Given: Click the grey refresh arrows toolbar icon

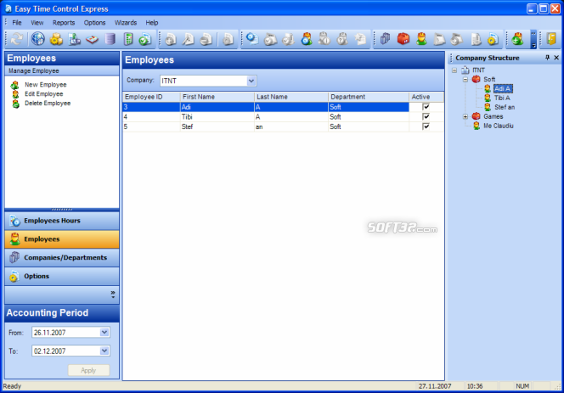Looking at the screenshot, I should 16,39.
